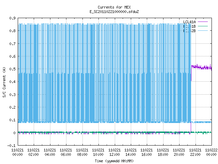Click the "110221 18:00" x-axis tick label
The image size is (218, 164).
point(163,152)
